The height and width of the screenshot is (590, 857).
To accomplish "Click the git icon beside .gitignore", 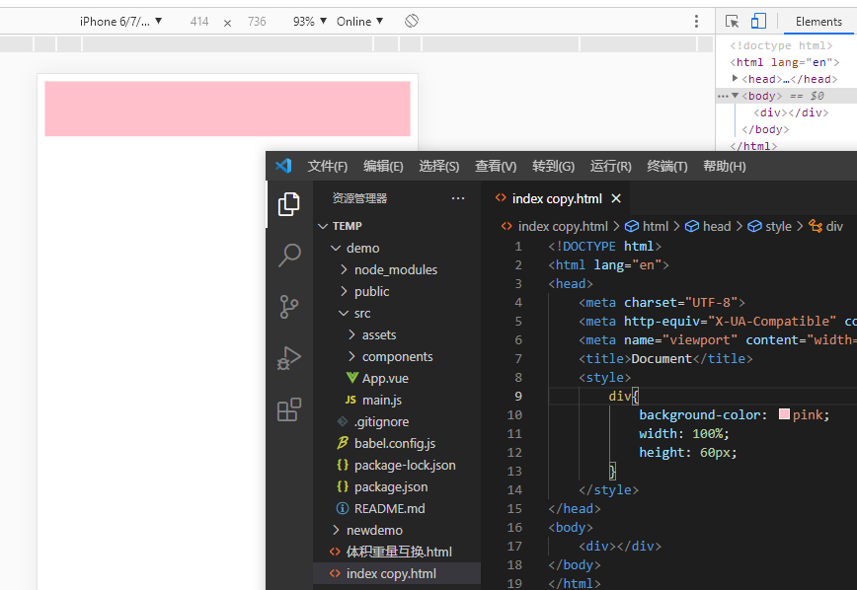I will 343,421.
